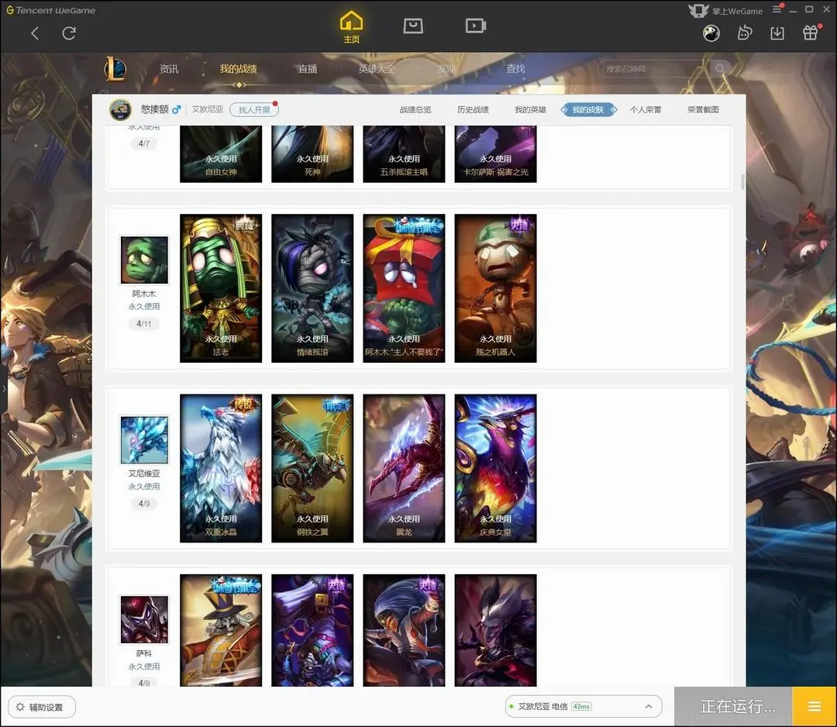Switch to the 我的战绩 tab
This screenshot has width=837, height=727.
pyautogui.click(x=239, y=69)
